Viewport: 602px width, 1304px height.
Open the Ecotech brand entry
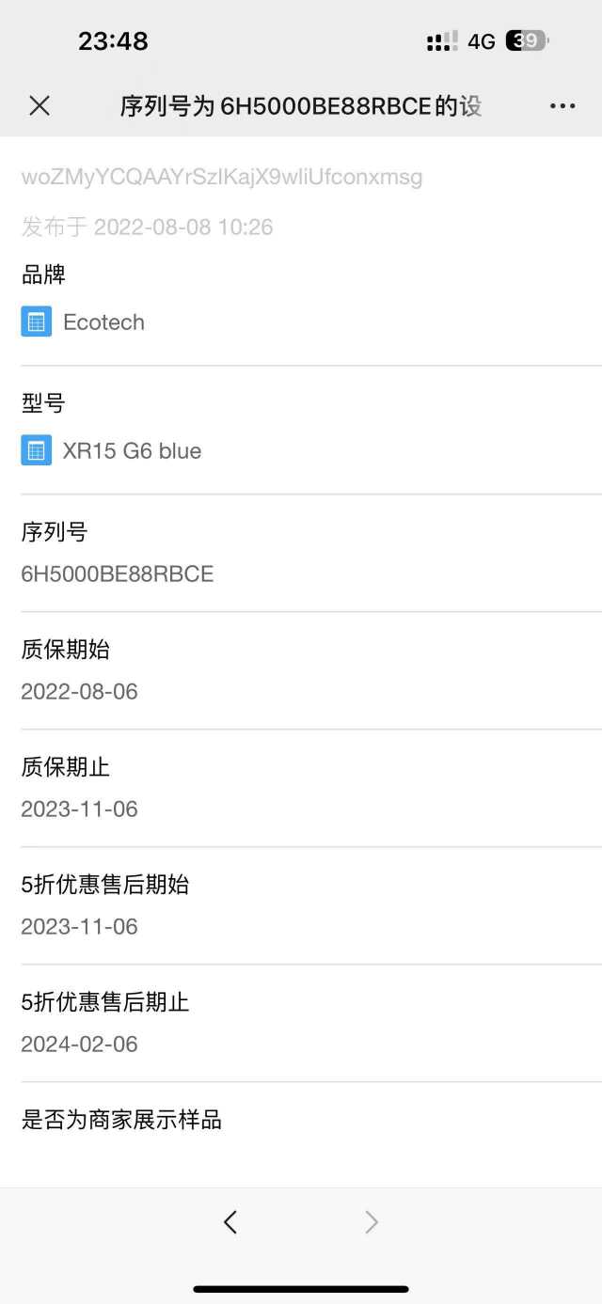pyautogui.click(x=103, y=322)
